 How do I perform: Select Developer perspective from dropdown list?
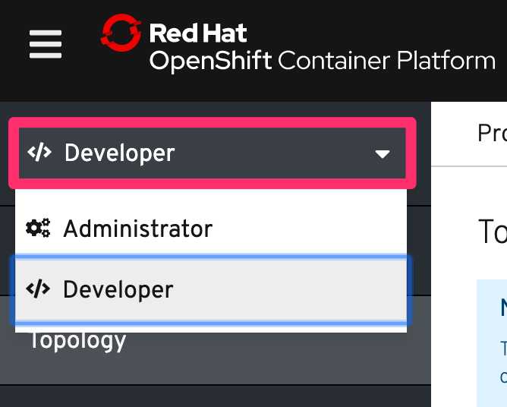point(211,289)
